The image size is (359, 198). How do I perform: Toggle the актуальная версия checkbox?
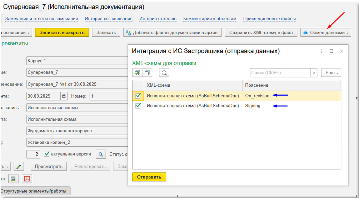click(x=46, y=154)
